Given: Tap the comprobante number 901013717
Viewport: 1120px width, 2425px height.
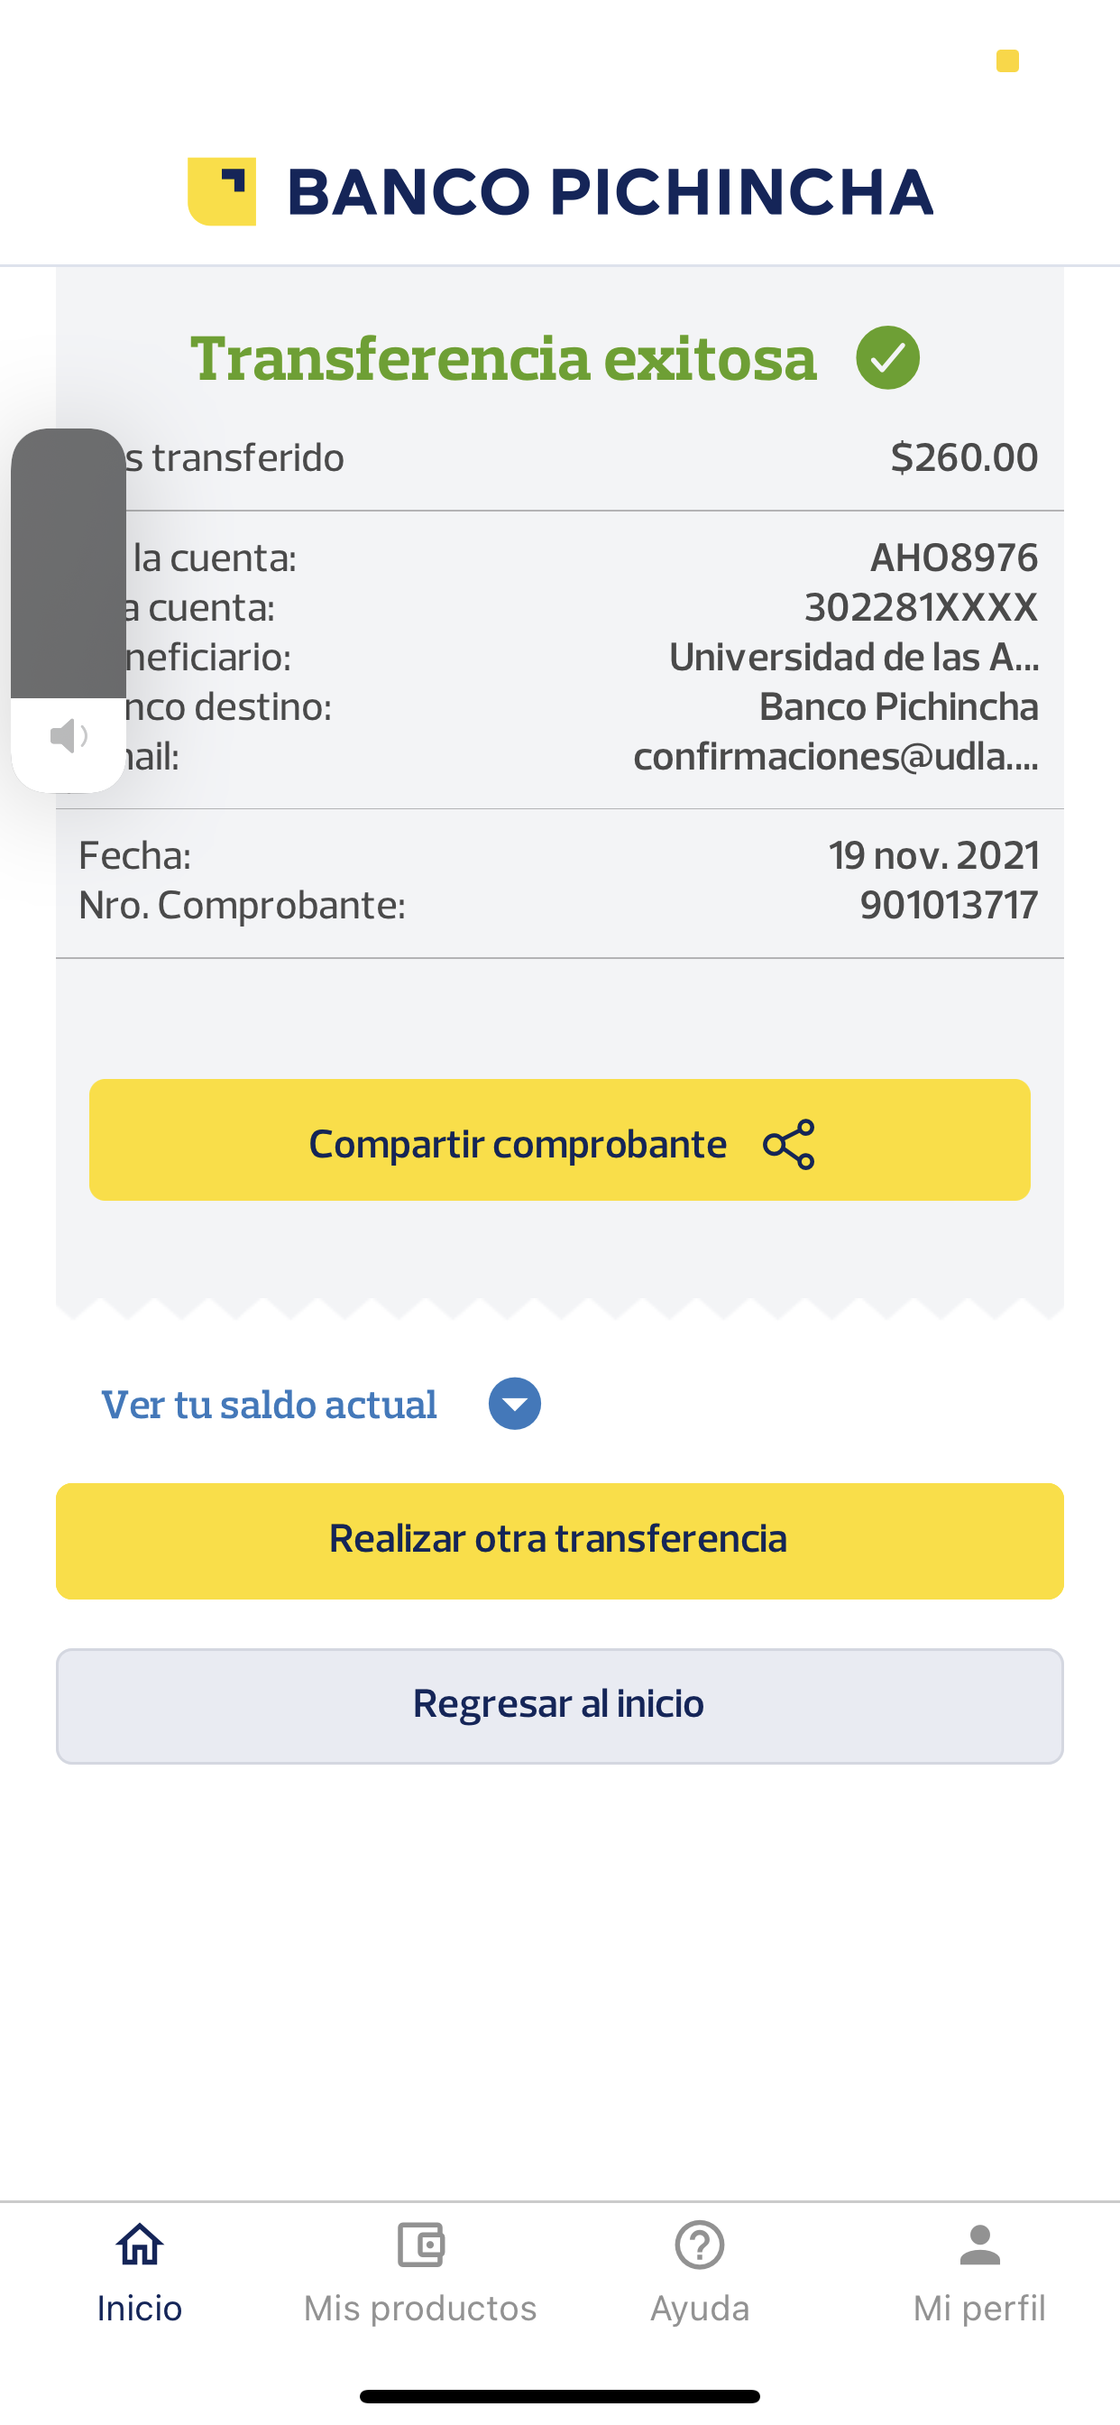Looking at the screenshot, I should tap(948, 905).
